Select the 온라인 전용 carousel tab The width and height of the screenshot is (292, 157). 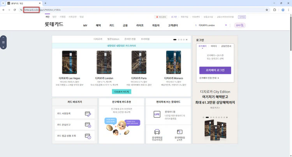coord(130,39)
